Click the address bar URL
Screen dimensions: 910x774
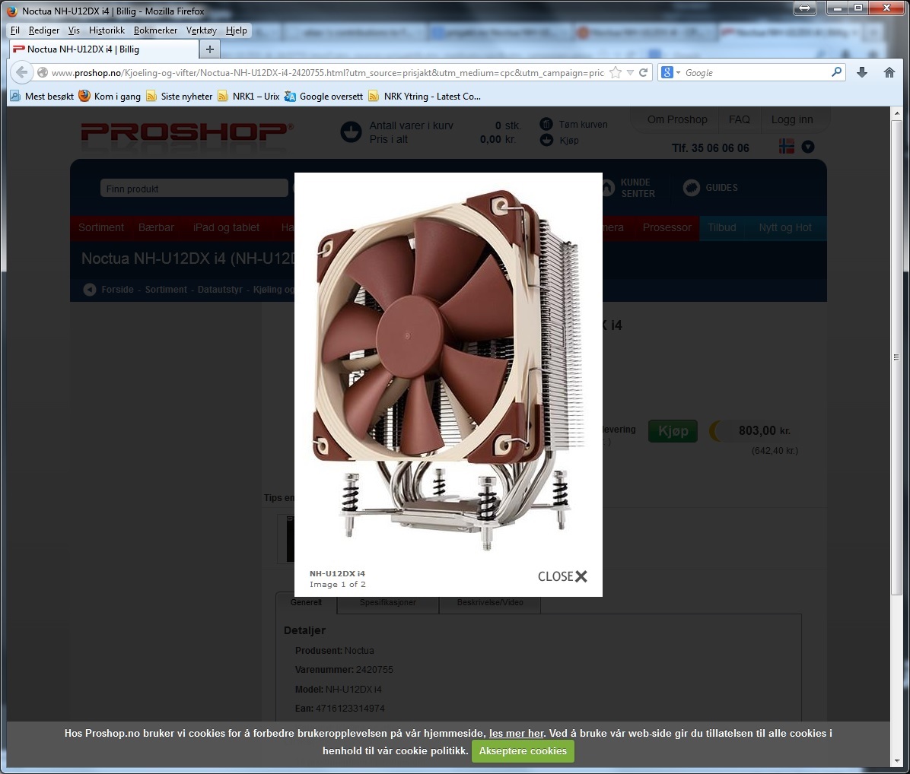pyautogui.click(x=327, y=72)
